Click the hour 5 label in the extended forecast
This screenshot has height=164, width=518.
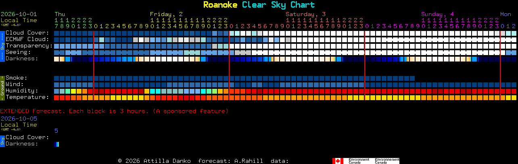(56, 131)
